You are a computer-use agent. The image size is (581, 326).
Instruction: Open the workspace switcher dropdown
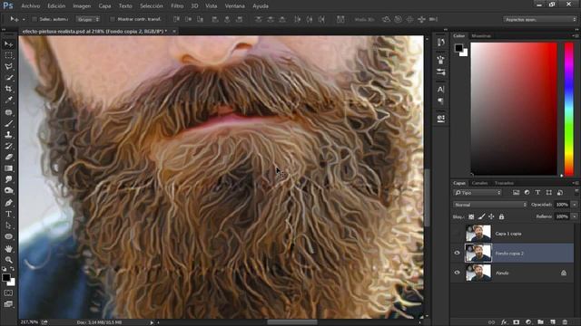[539, 19]
